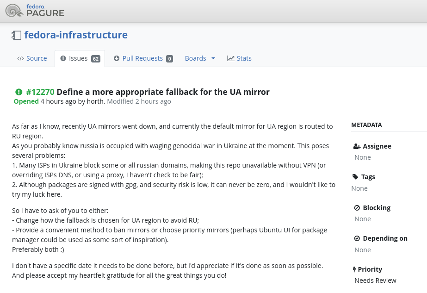Click the green open-issue status icon

coord(19,92)
